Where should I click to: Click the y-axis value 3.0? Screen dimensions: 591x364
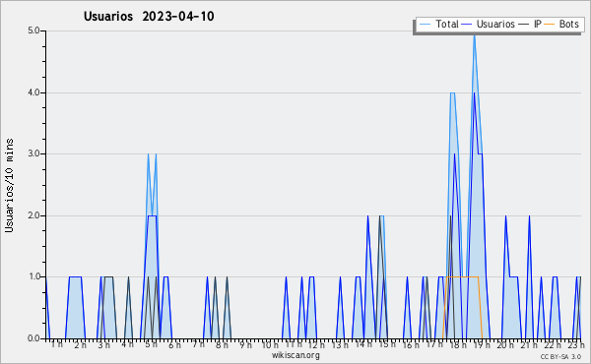coord(33,153)
